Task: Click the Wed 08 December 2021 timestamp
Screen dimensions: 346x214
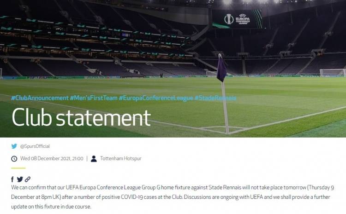Action: (52, 158)
